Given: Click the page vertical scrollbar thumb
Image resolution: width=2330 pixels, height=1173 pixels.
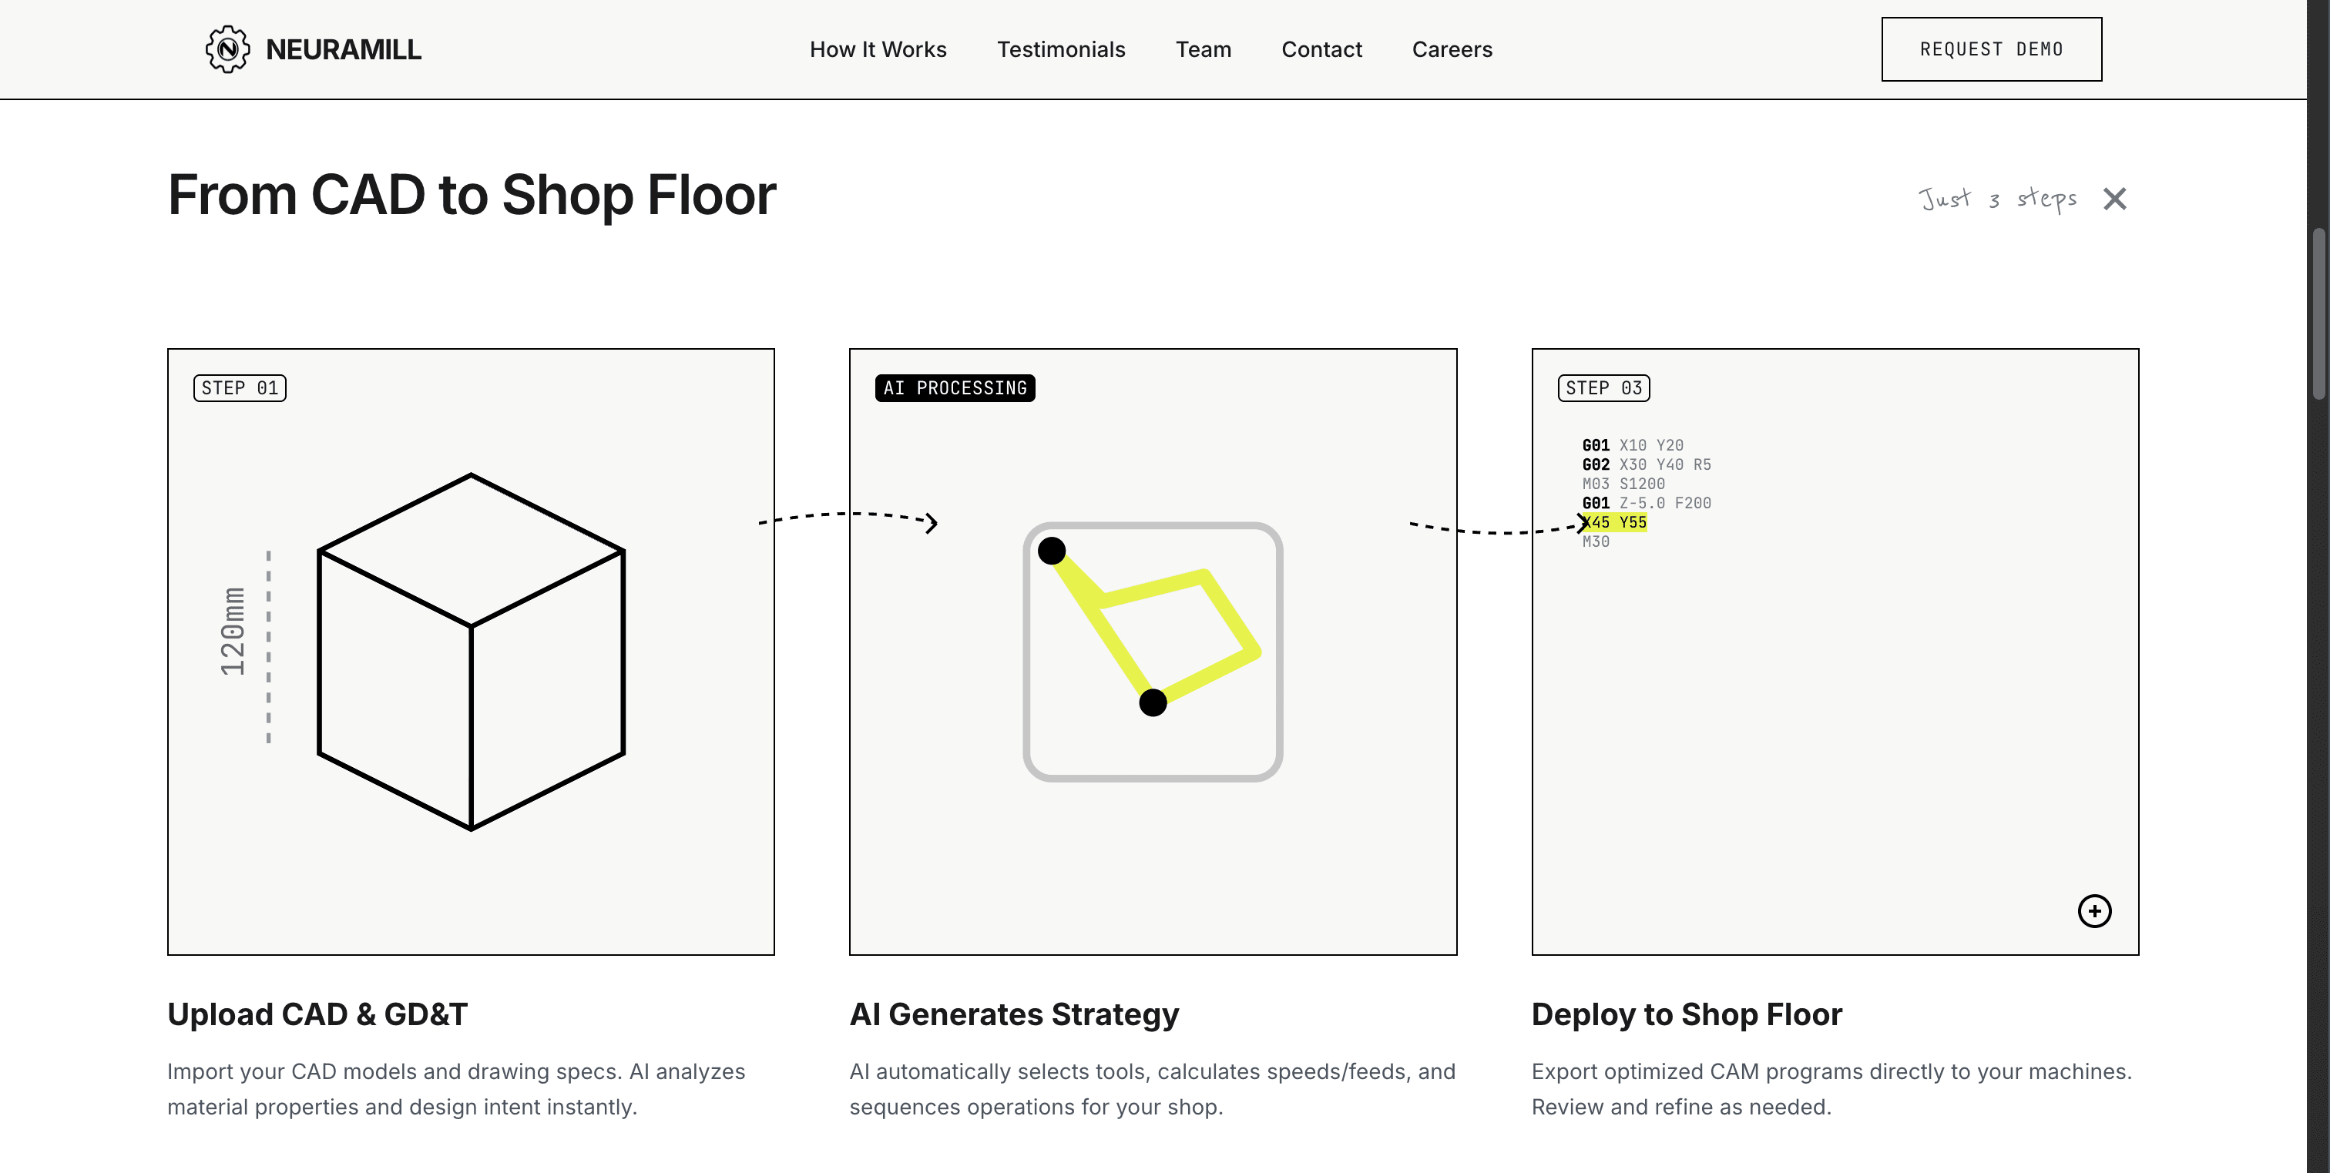Looking at the screenshot, I should point(2318,313).
